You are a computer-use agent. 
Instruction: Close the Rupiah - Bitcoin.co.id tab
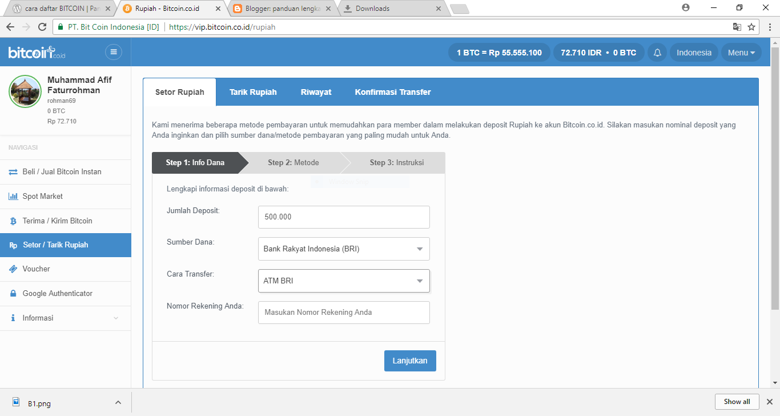(218, 9)
